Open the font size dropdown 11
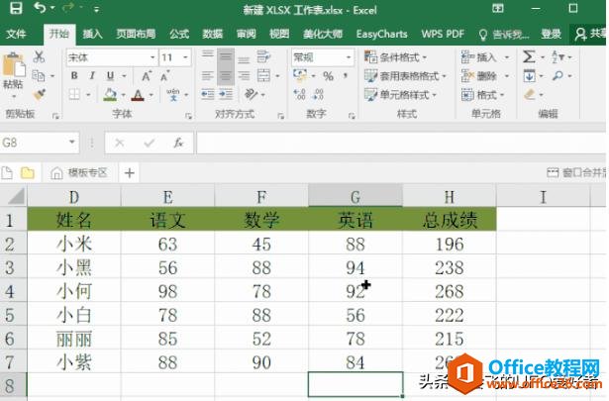This screenshot has width=609, height=401. pos(185,57)
